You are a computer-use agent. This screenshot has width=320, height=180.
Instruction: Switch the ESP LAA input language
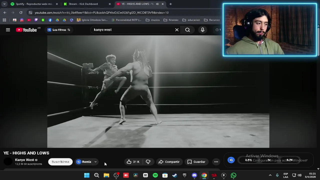click(286, 175)
